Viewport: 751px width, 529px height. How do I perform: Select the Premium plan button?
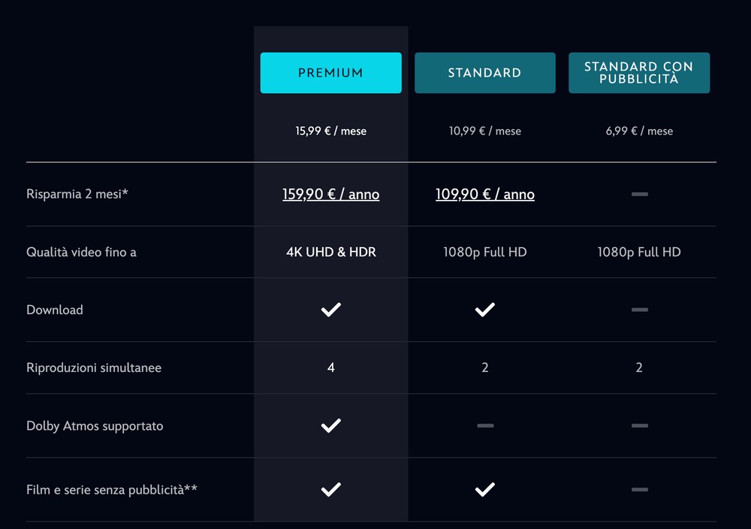[330, 73]
